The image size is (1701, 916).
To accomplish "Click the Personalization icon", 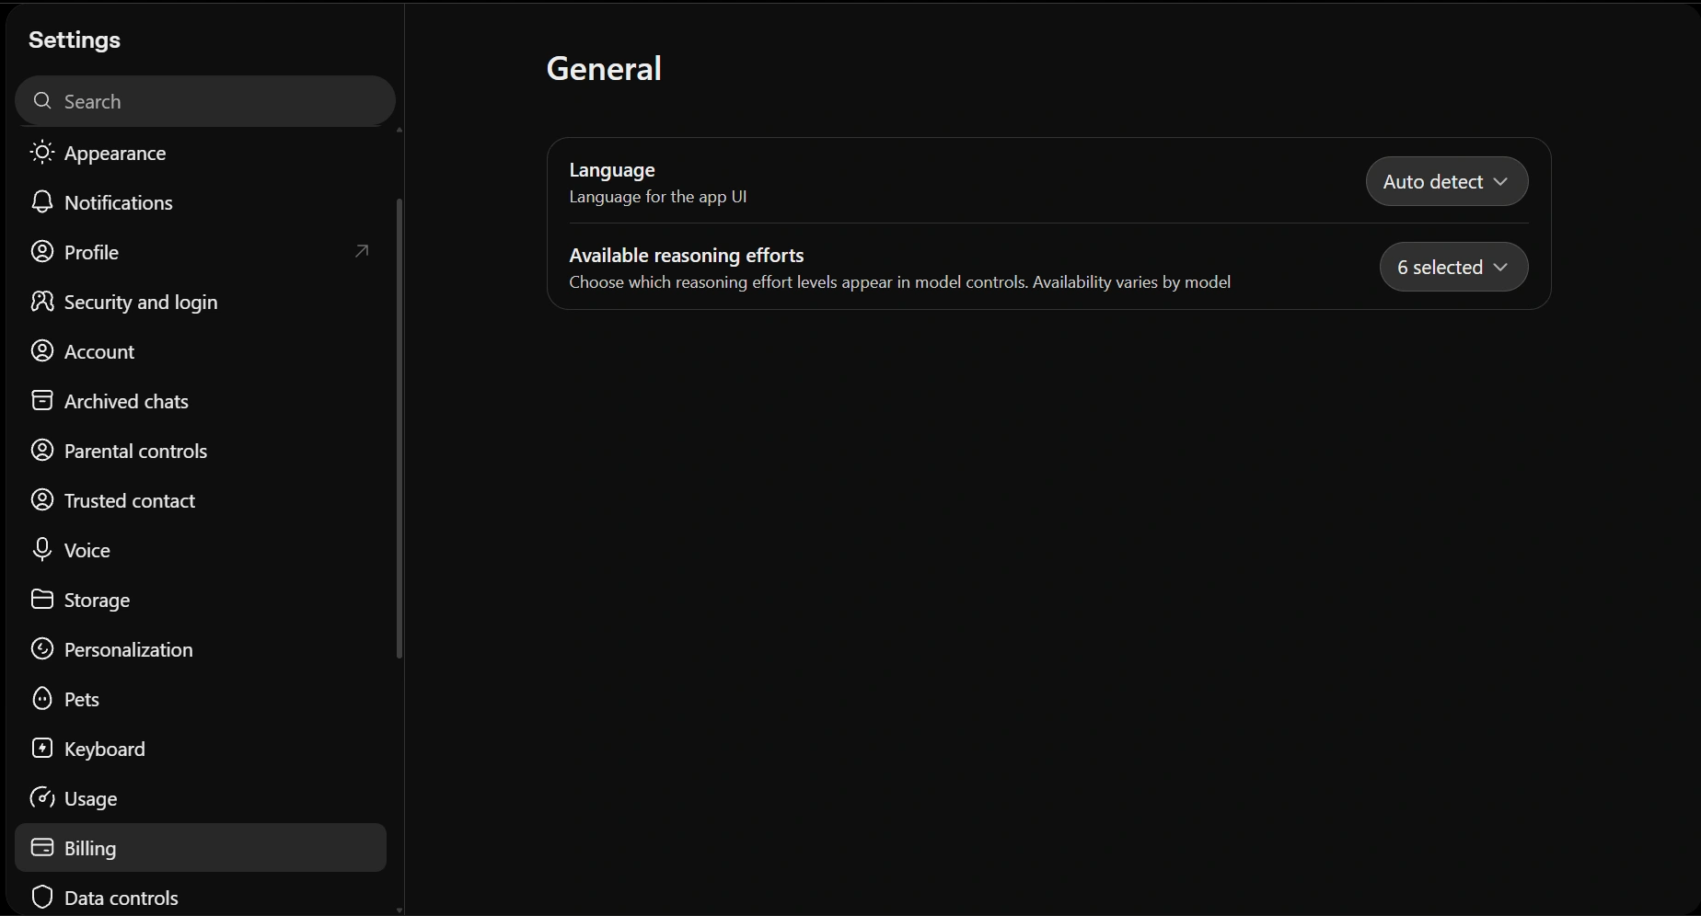I will [x=41, y=649].
